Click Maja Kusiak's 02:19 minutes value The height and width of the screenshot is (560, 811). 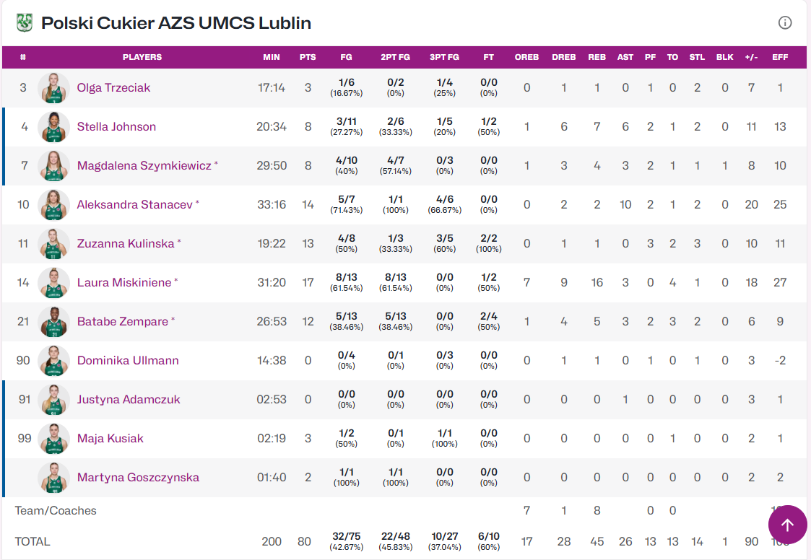(272, 439)
